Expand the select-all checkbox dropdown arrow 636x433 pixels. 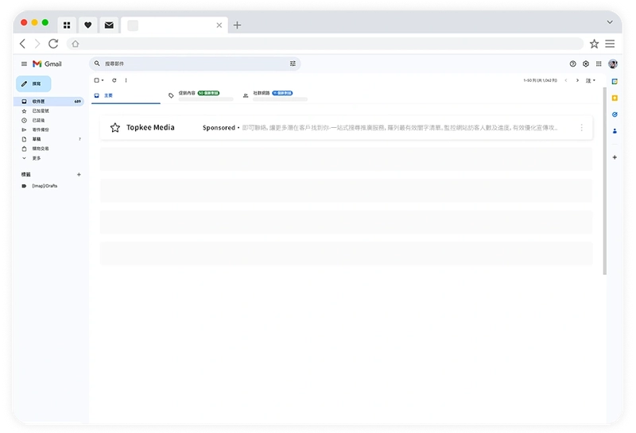(x=103, y=80)
